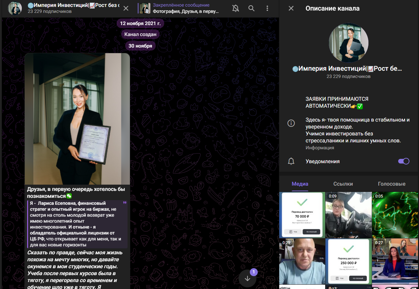Open the channel avatar in the header
This screenshot has height=289, width=419.
click(x=15, y=9)
